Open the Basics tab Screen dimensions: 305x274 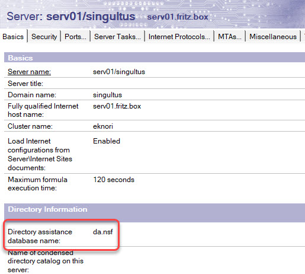(x=13, y=37)
